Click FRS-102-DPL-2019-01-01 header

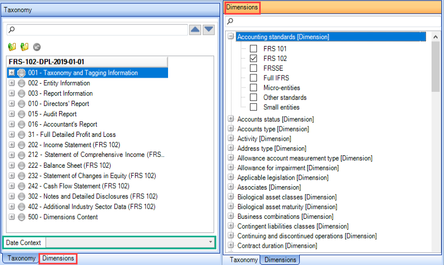coord(87,62)
